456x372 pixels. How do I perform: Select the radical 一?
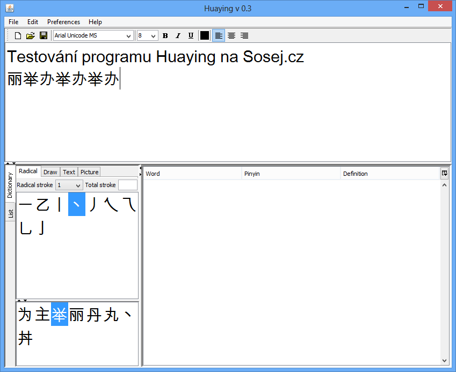(x=25, y=205)
